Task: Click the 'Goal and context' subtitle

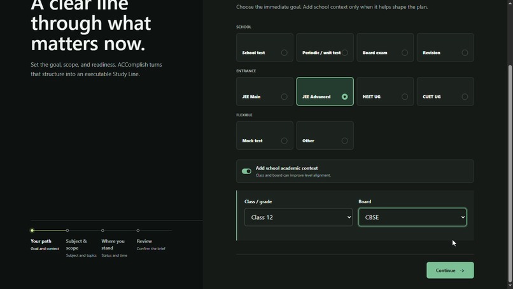Action: click(45, 248)
